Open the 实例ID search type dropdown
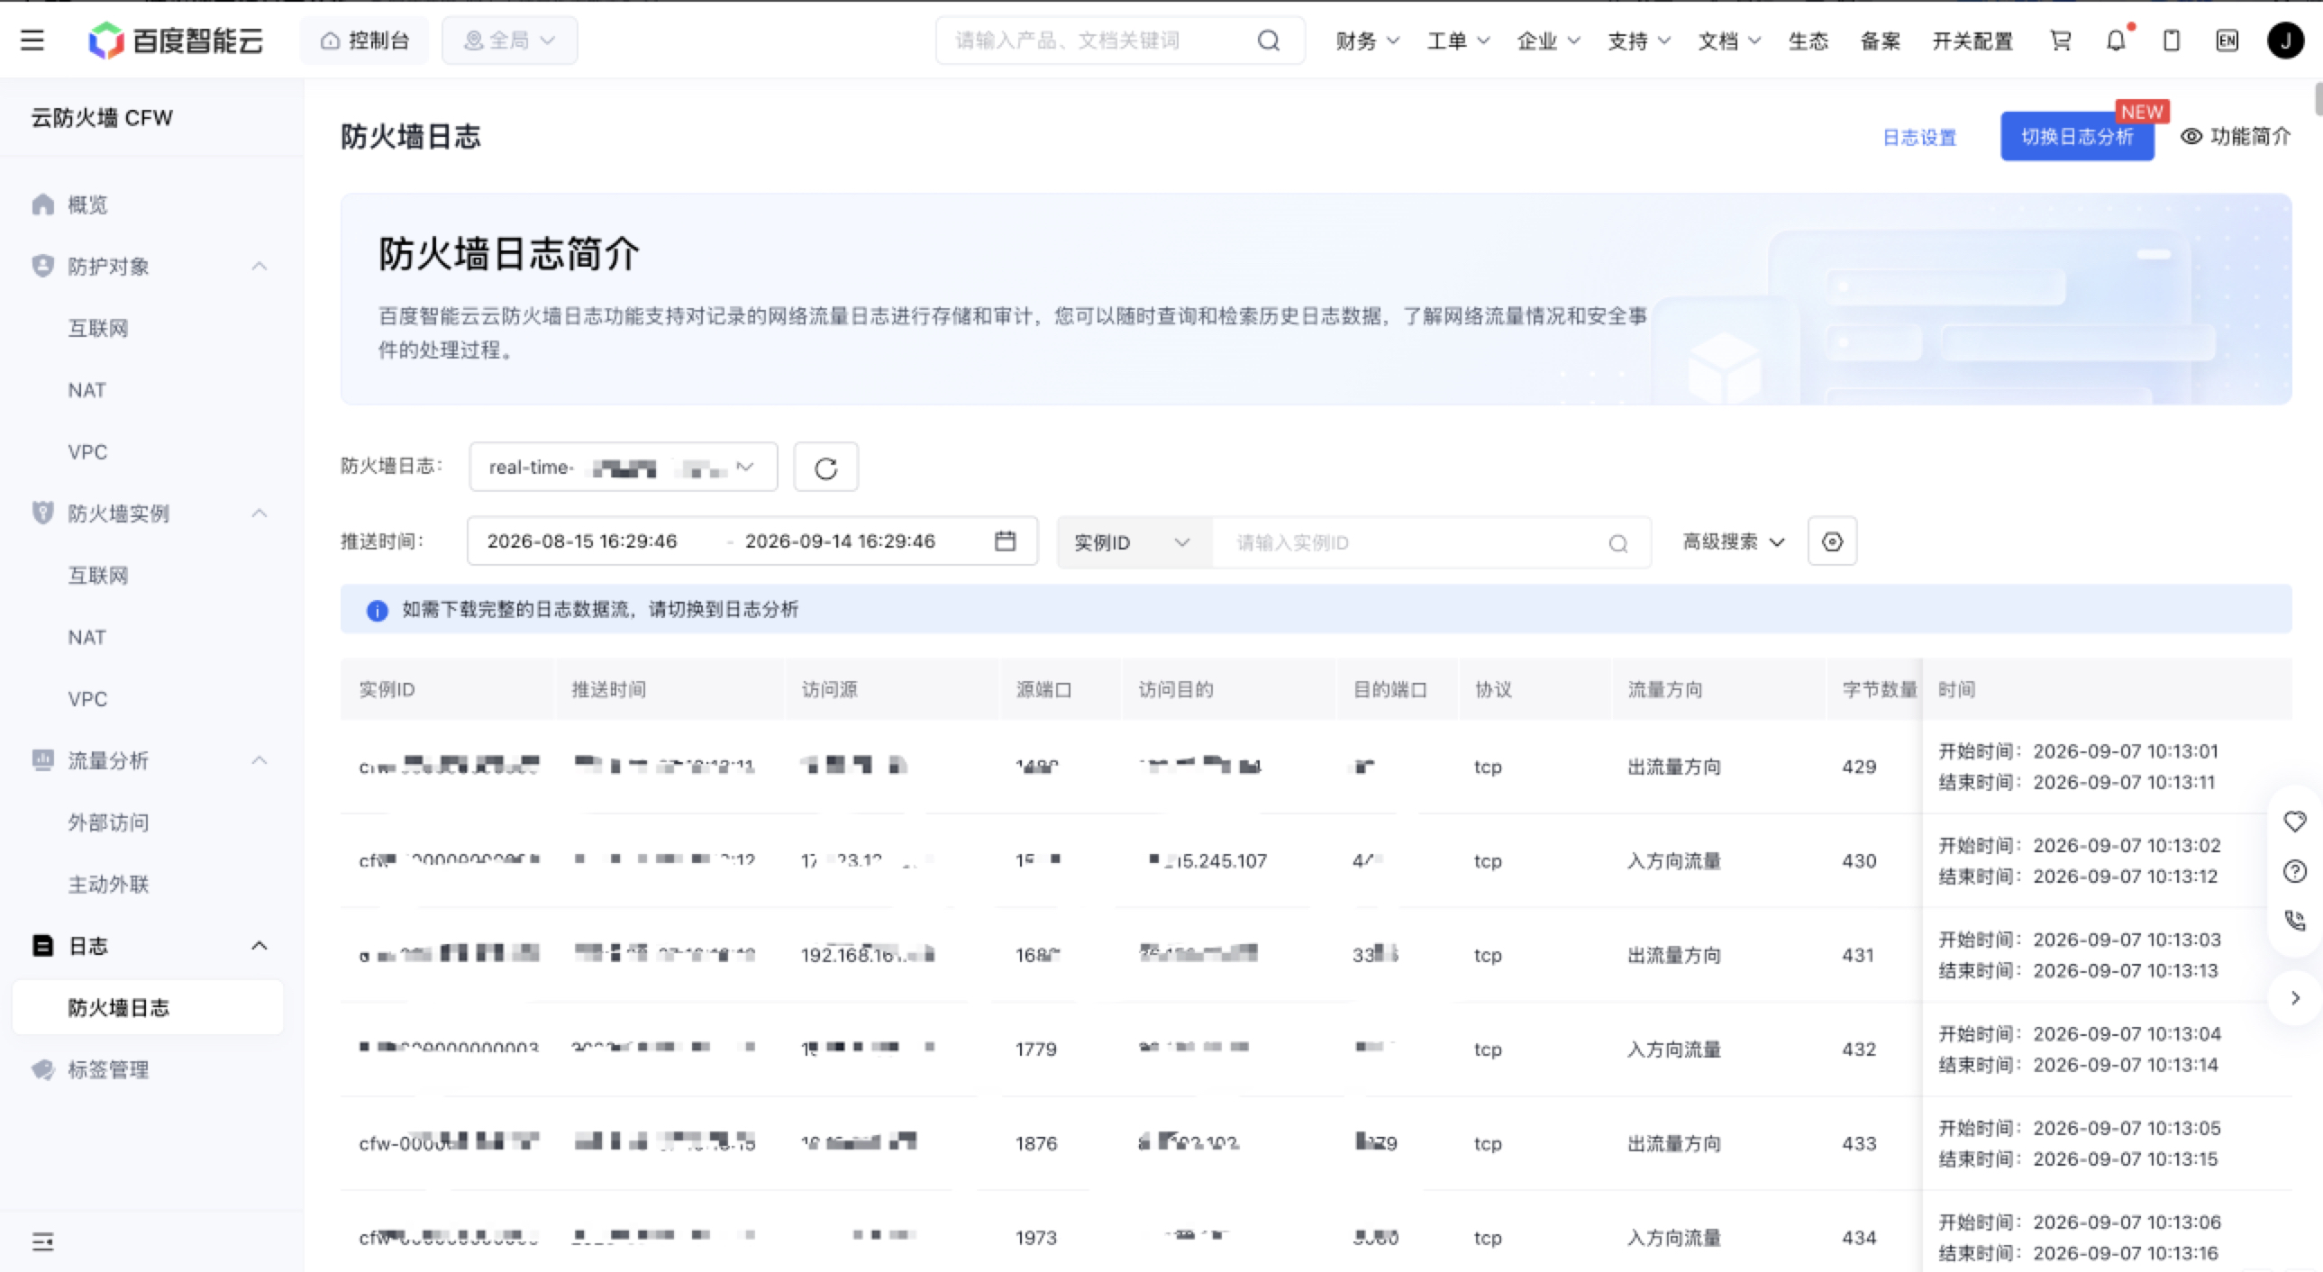This screenshot has height=1272, width=2323. 1134,541
